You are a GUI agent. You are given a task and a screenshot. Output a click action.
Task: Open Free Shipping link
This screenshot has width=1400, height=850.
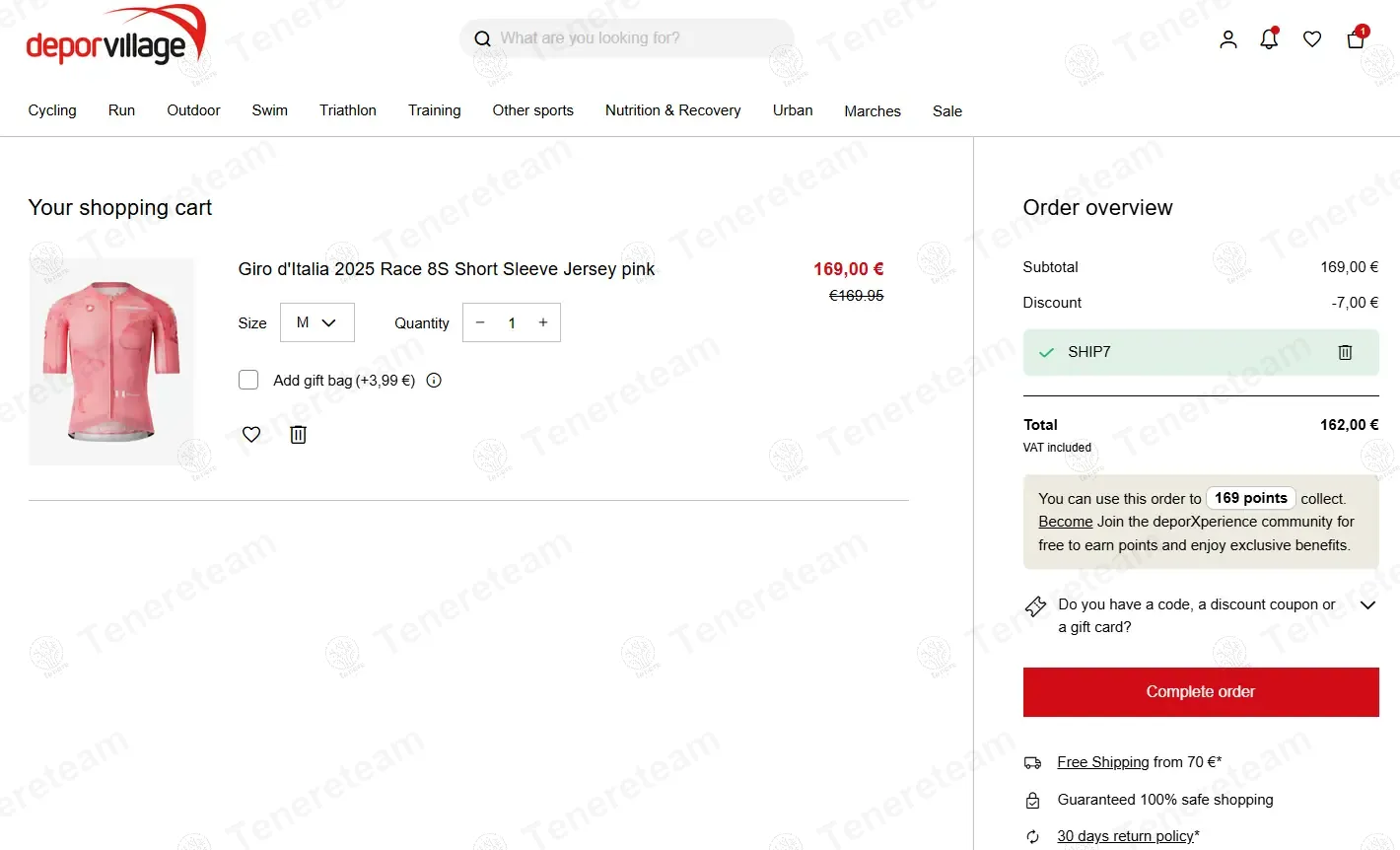pos(1103,762)
